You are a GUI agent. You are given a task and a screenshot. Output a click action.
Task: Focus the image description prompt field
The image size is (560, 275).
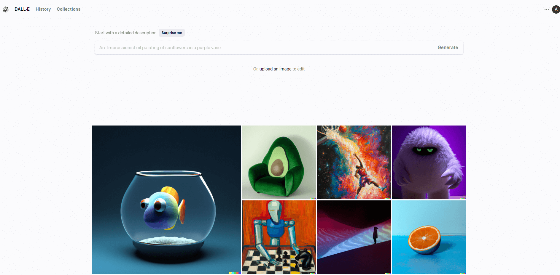click(x=264, y=48)
